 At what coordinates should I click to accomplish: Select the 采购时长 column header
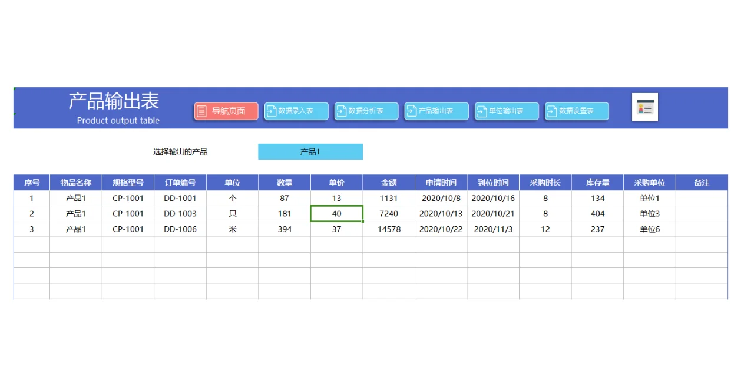[x=545, y=183]
